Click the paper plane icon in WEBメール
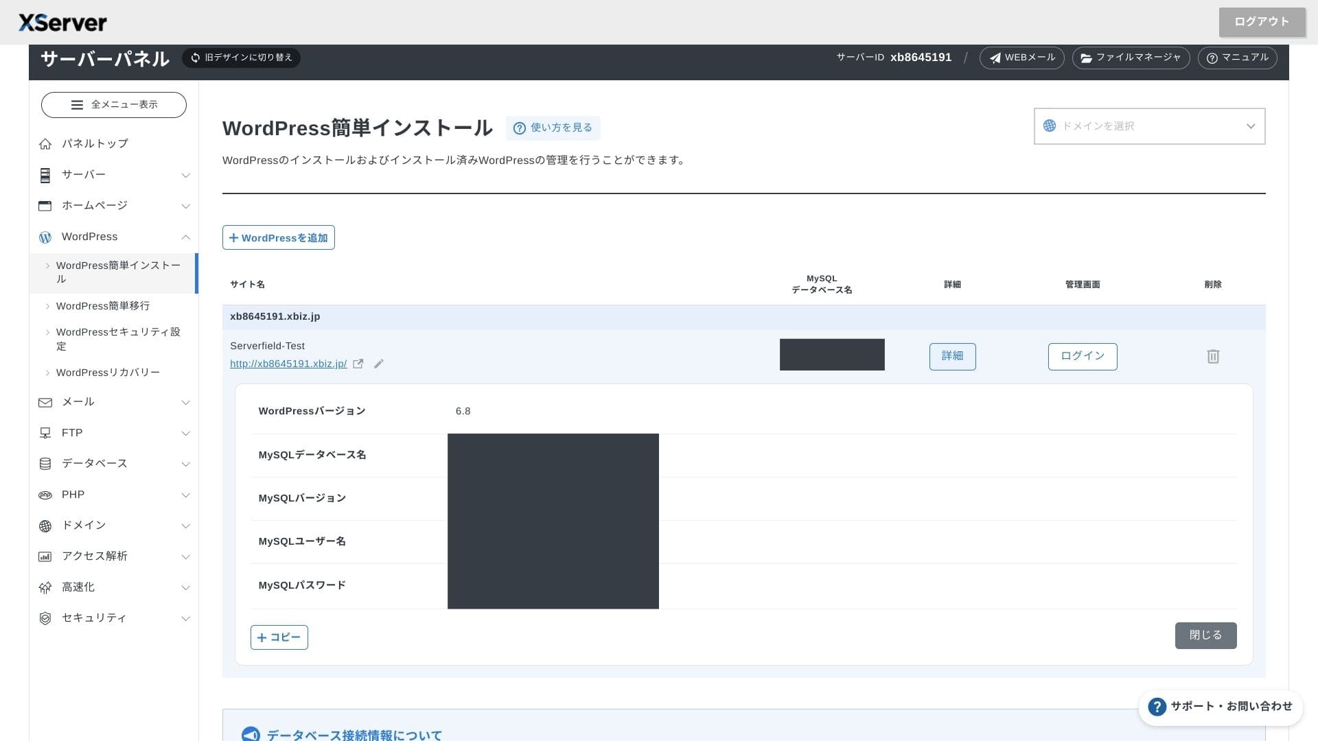1318x741 pixels. [995, 58]
